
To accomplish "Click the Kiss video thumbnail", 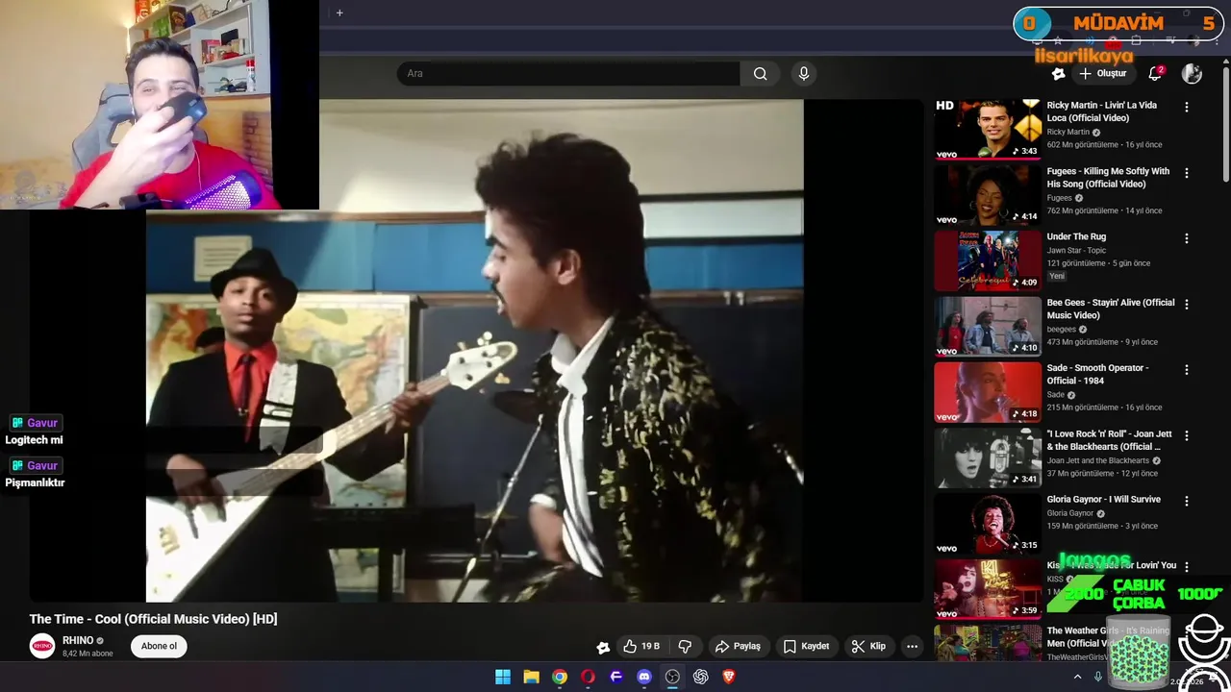I will tap(988, 588).
